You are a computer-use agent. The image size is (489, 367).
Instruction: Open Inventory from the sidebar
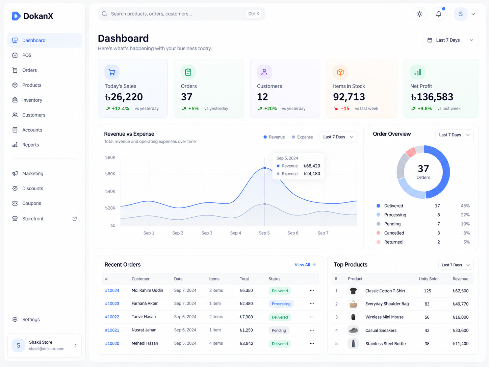pos(45,100)
